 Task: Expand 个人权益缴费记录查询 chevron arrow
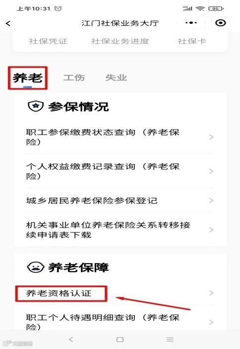click(x=211, y=171)
